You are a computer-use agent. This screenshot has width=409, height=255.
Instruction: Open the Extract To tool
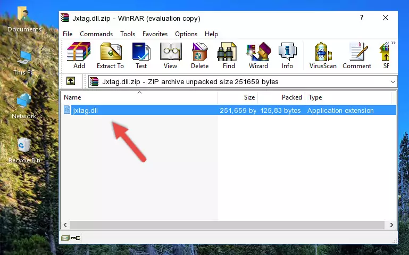(110, 55)
